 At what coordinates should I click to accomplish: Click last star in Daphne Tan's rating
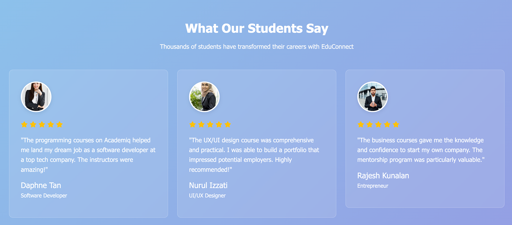point(59,125)
